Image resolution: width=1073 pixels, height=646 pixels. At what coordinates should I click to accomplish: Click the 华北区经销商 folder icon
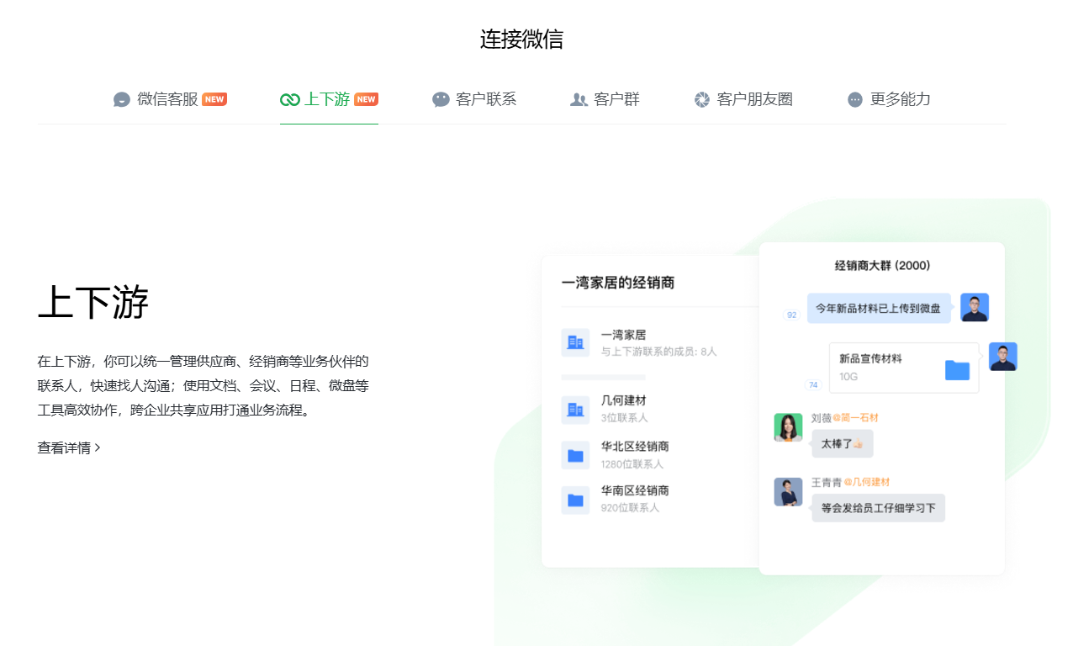[x=575, y=455]
